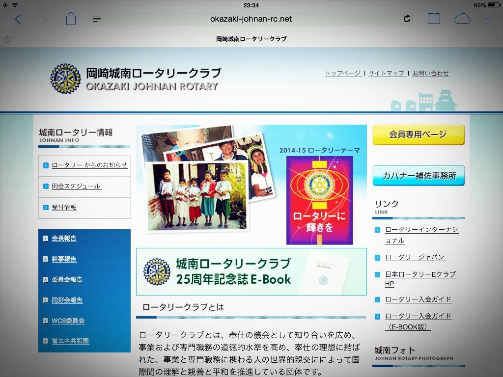The height and width of the screenshot is (377, 503).
Task: Open 日本ロータリーEクラブ HP link
Action: (420, 279)
